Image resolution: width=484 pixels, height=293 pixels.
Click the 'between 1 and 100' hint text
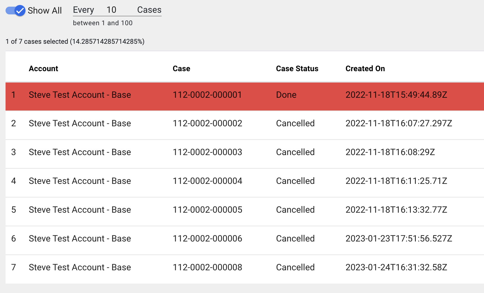tap(103, 23)
